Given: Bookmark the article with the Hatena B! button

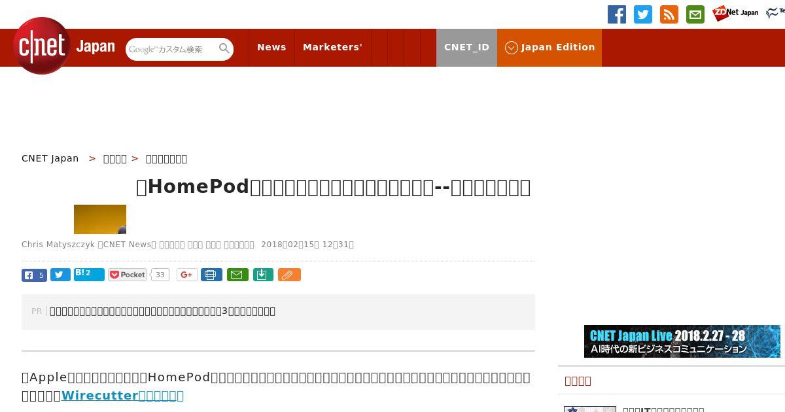Looking at the screenshot, I should 89,274.
